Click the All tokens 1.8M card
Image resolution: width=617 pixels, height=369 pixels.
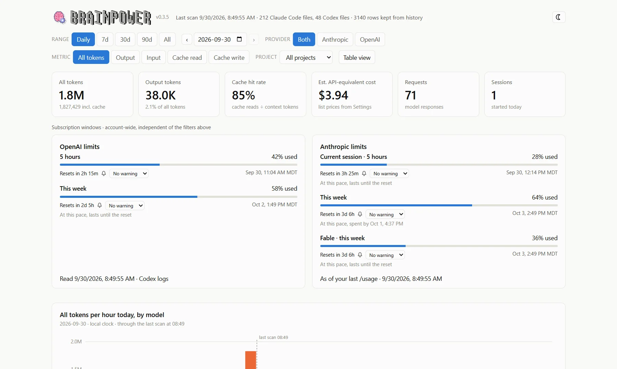tap(92, 94)
